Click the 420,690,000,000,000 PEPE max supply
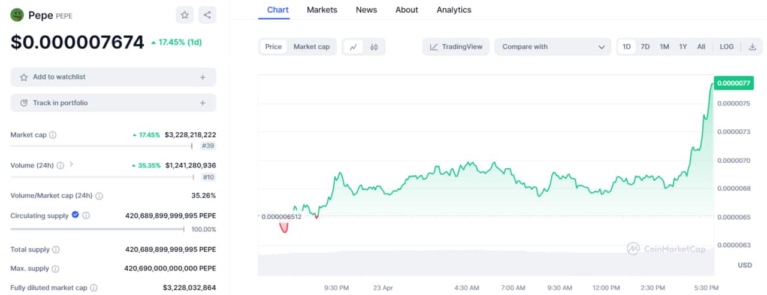The height and width of the screenshot is (295, 767). tap(171, 269)
